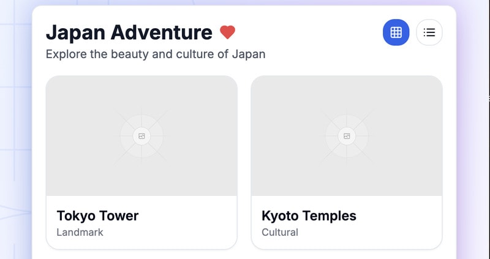
Task: Click the Cultural category label
Action: (280, 232)
